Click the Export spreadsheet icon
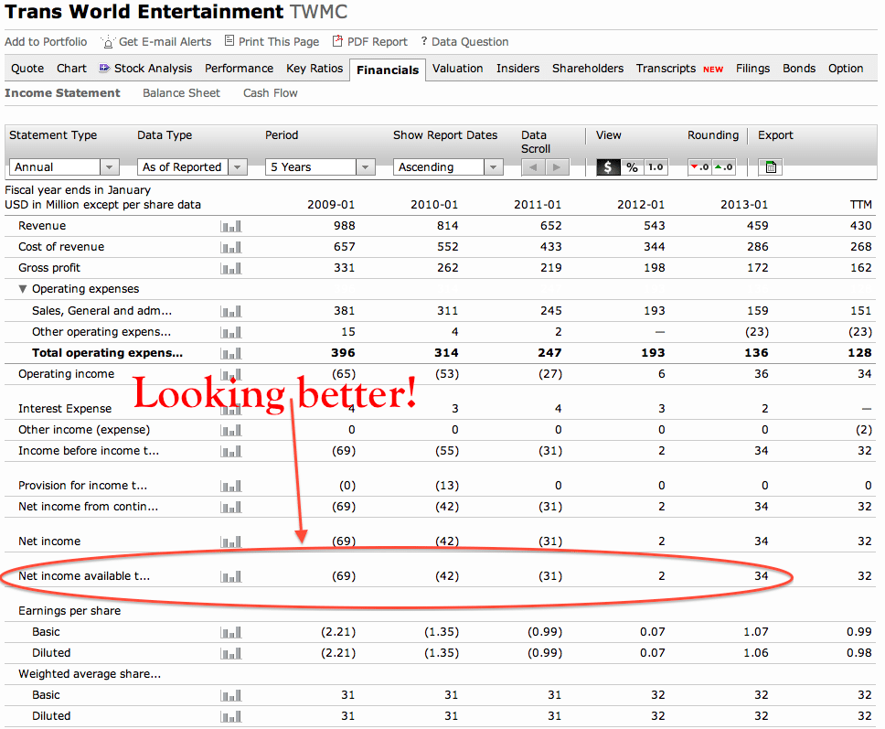Screen dimensions: 885x729 (771, 167)
